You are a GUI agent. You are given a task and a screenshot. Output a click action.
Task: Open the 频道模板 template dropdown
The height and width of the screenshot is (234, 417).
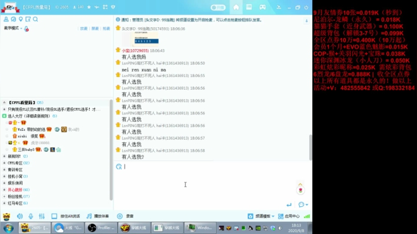[261, 216]
